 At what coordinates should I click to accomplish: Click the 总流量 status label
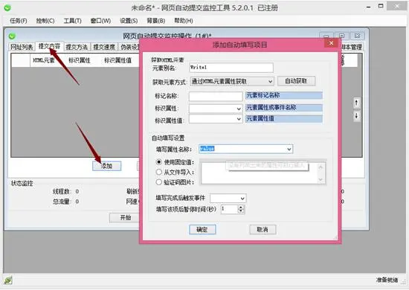[x=62, y=202]
